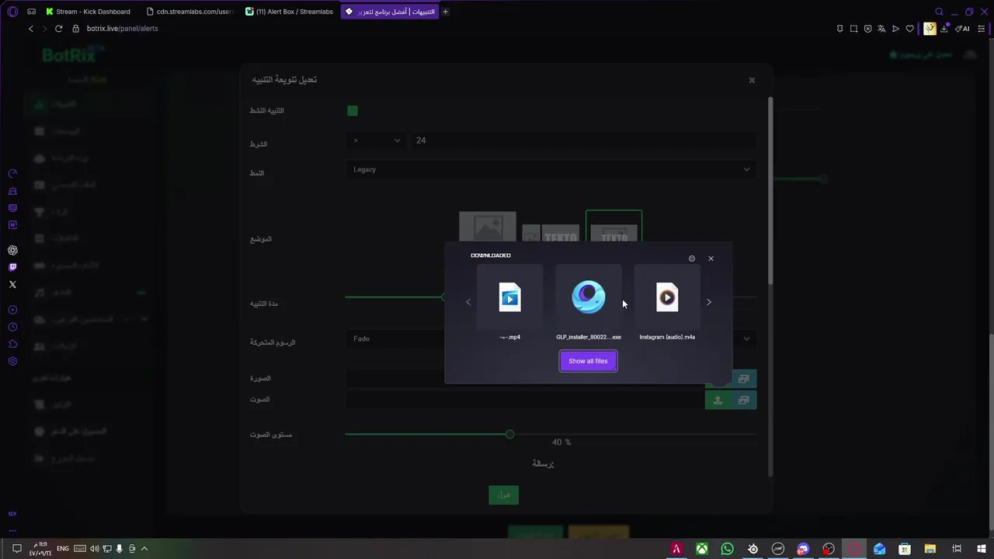
Task: Open X in the sidebar
Action: click(x=12, y=284)
